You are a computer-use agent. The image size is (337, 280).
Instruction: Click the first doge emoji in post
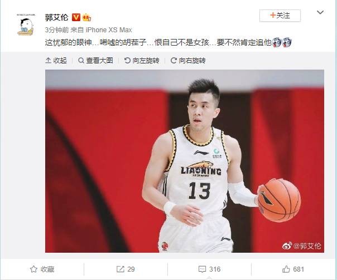click(x=277, y=42)
